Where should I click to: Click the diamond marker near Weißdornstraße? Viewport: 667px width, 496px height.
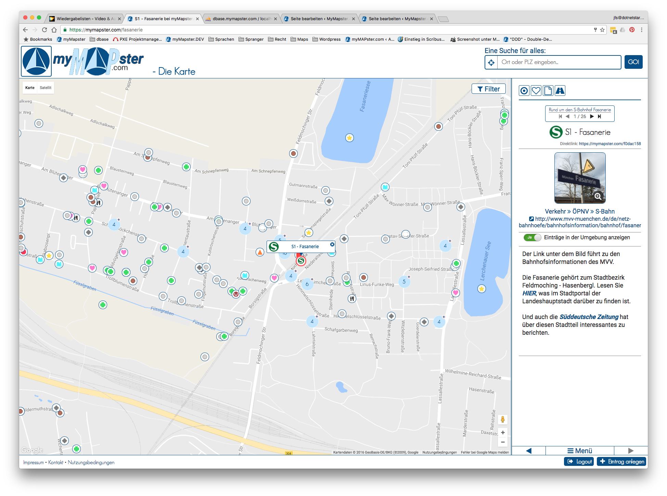(x=329, y=201)
